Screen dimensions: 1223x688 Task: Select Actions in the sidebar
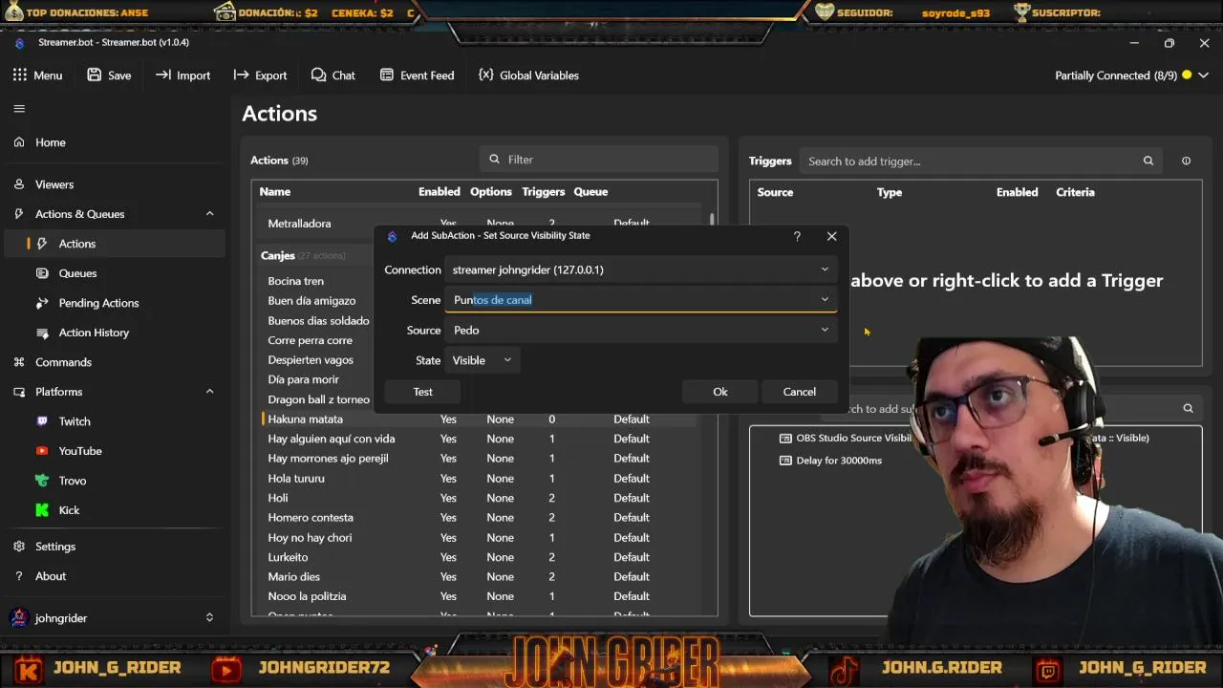115,244
